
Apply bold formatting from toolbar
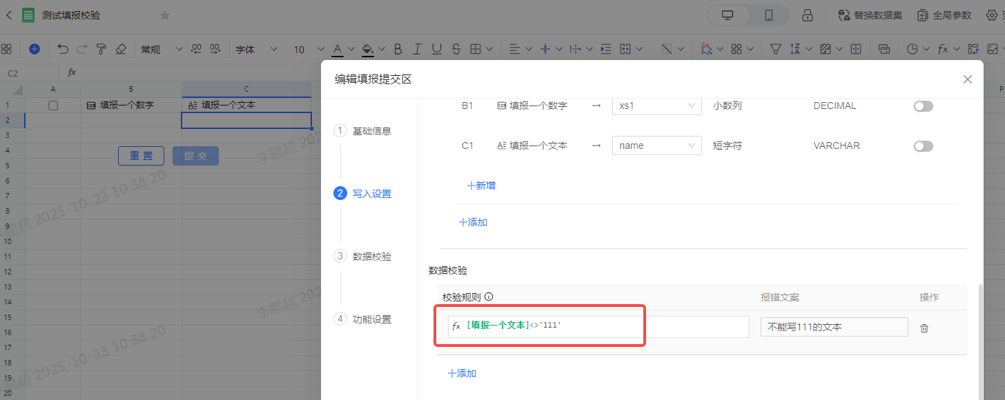(x=398, y=49)
